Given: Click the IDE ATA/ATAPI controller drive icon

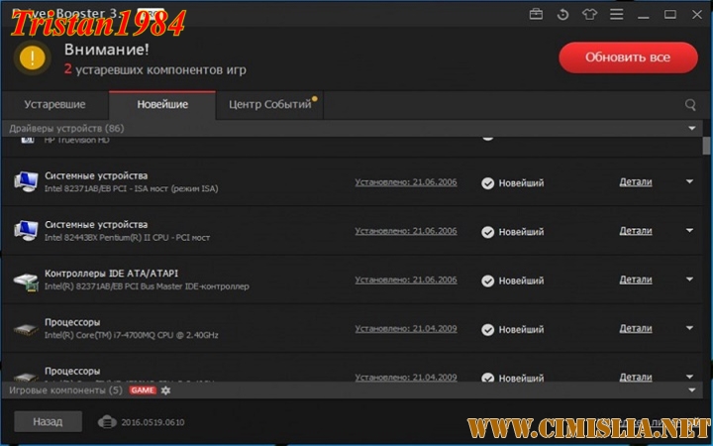Looking at the screenshot, I should (x=26, y=280).
